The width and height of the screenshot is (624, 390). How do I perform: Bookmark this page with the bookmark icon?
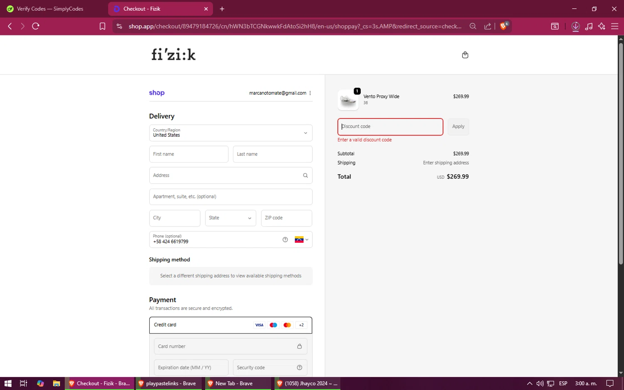click(102, 26)
